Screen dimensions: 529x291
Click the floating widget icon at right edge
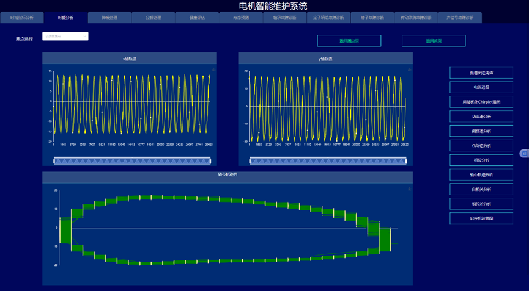pyautogui.click(x=524, y=154)
